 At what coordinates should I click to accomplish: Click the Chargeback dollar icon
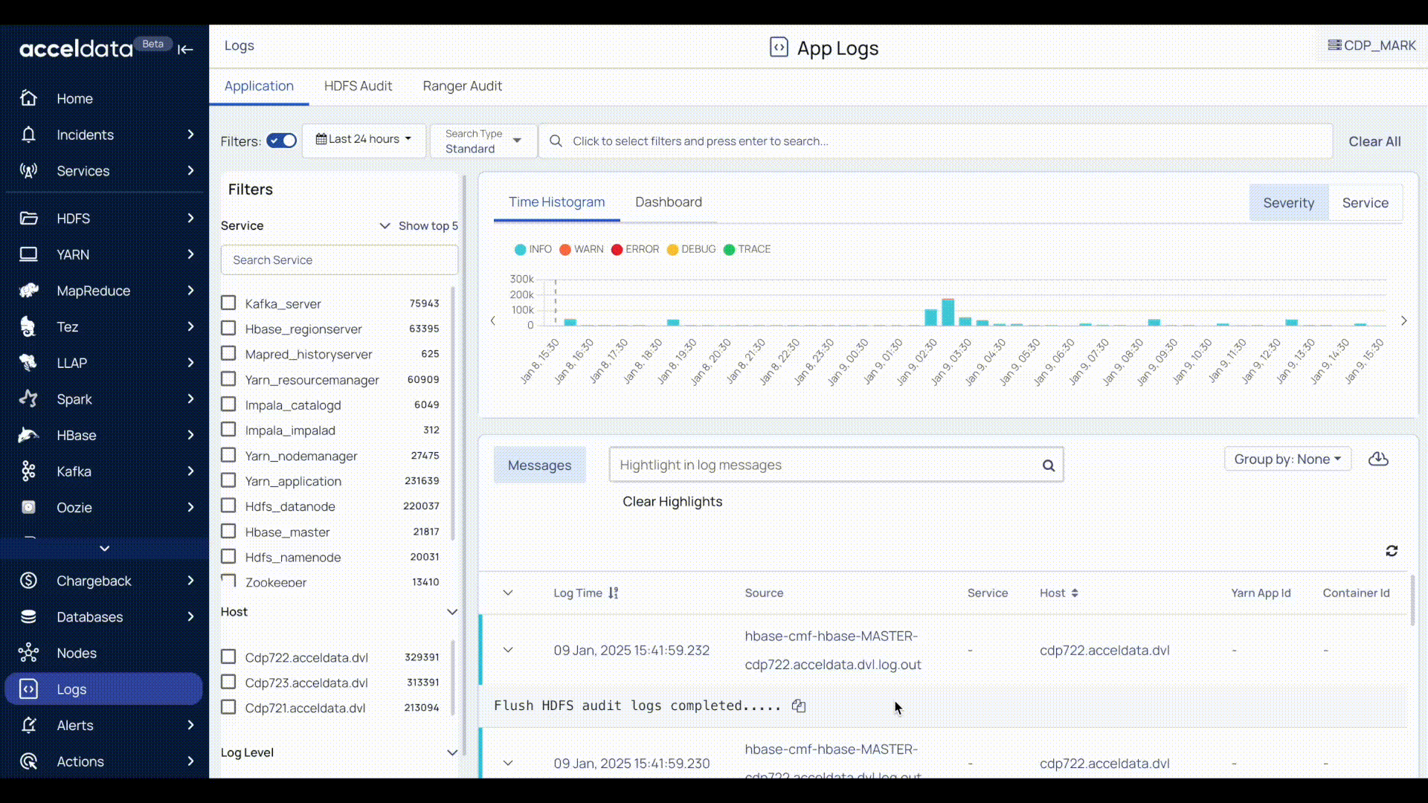pos(28,581)
